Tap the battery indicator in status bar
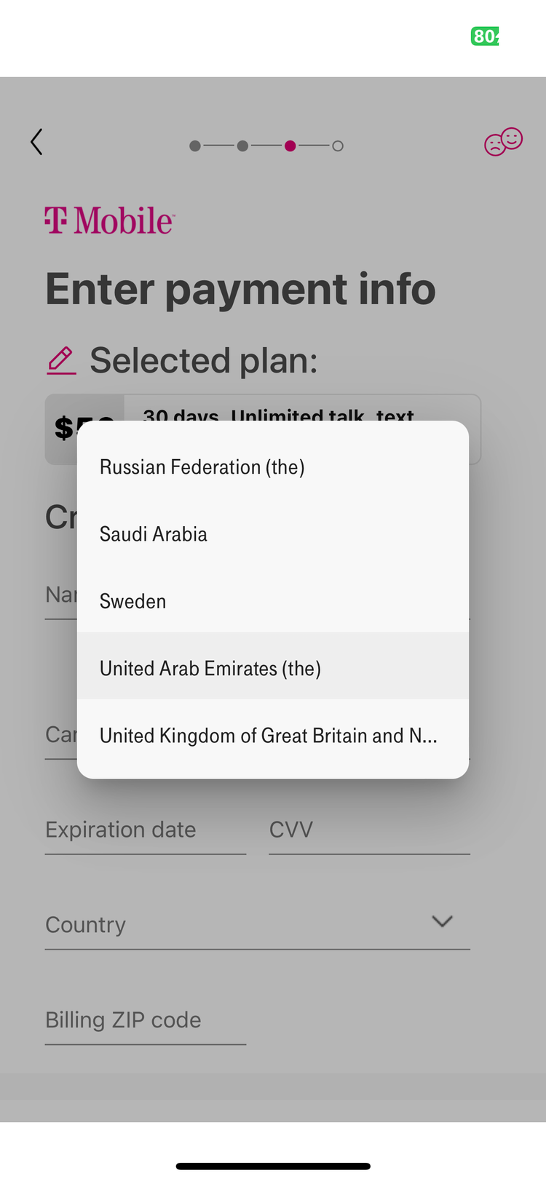This screenshot has width=546, height=1181. (485, 36)
